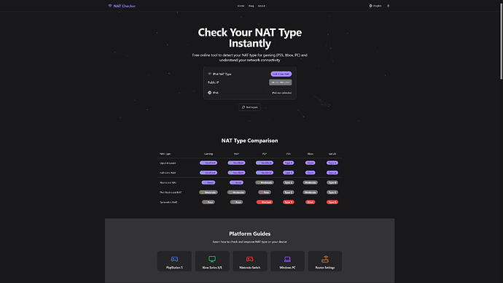
Task: Click Symmetric NAT red Strict badge
Action: 311,202
